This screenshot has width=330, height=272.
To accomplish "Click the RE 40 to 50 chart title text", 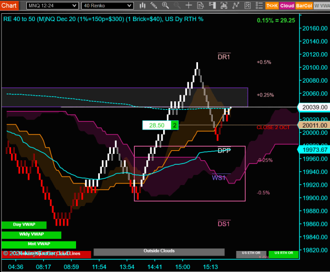I will (103, 19).
